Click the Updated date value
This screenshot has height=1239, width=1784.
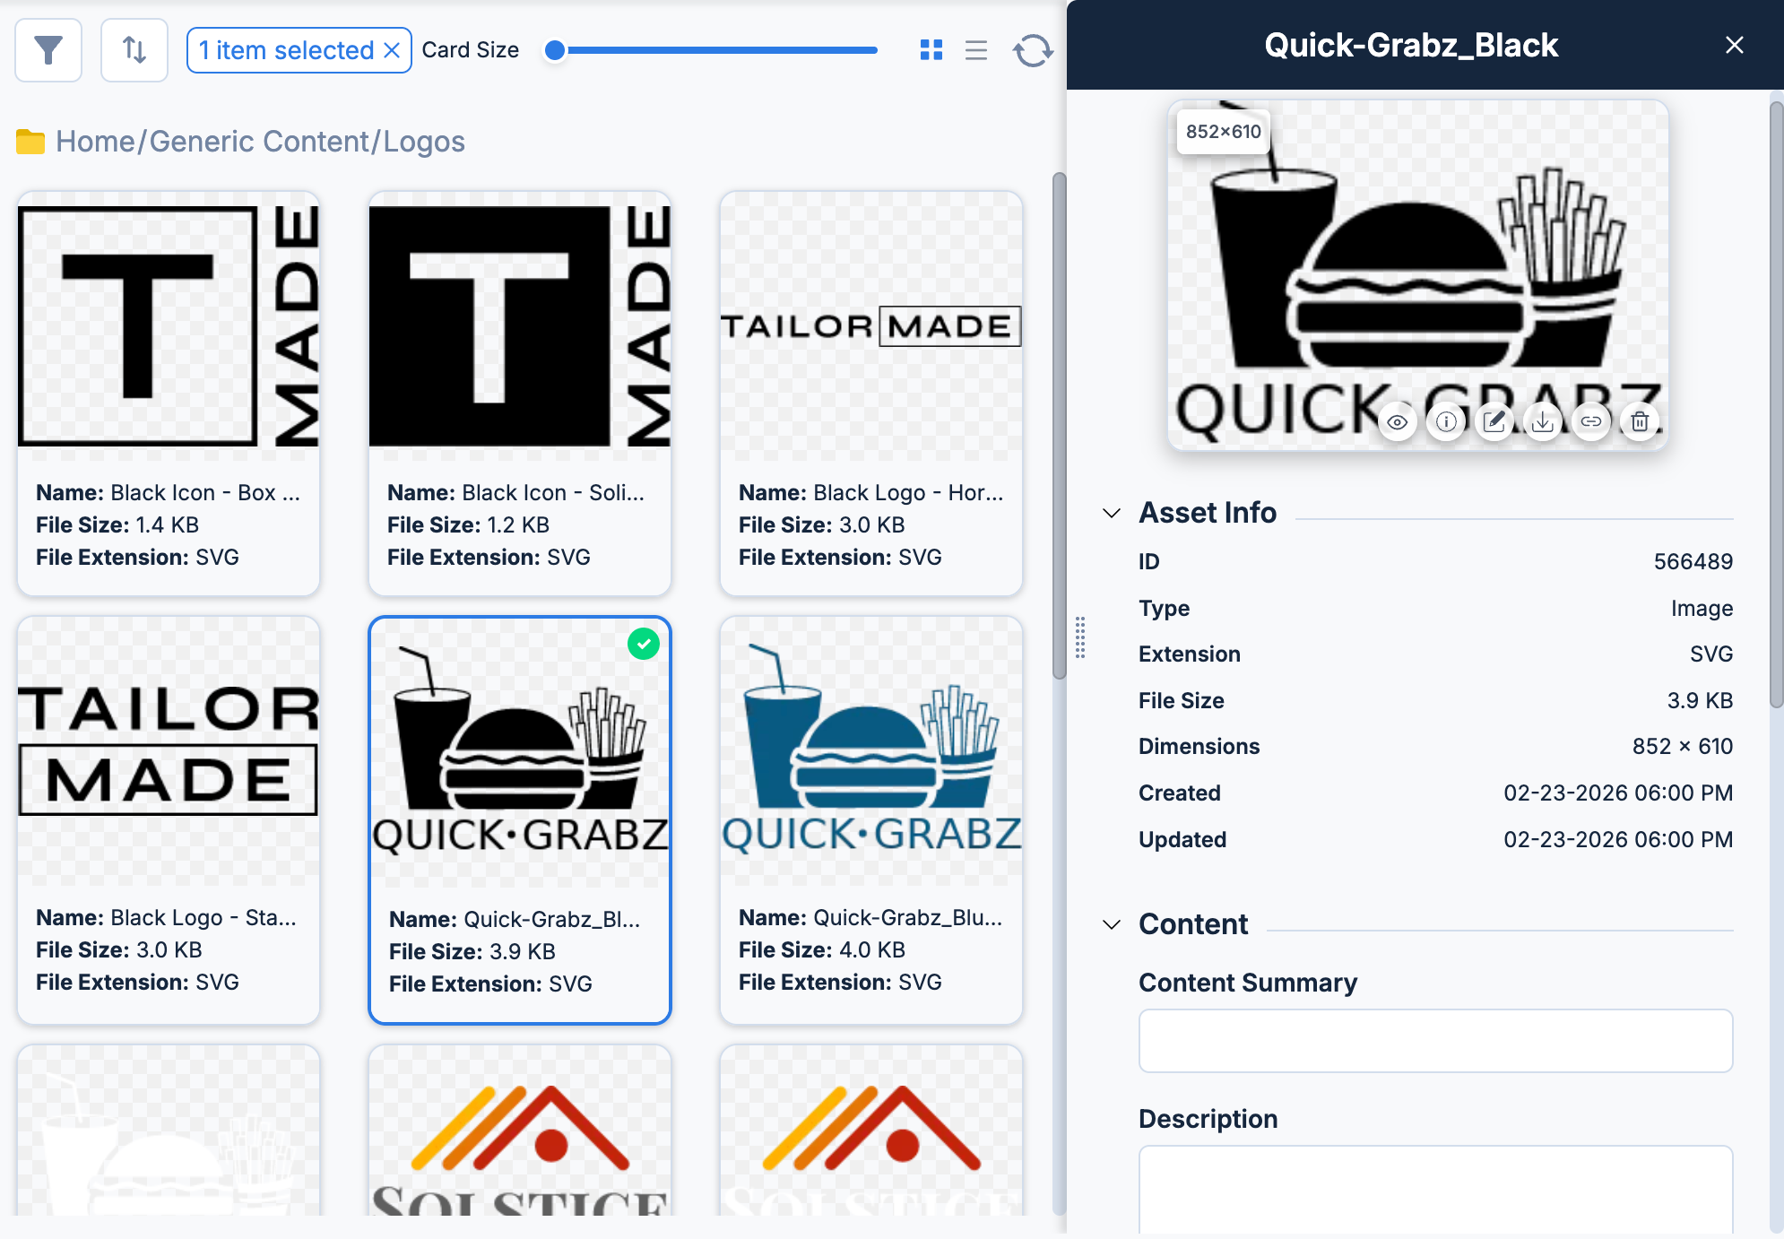tap(1618, 839)
